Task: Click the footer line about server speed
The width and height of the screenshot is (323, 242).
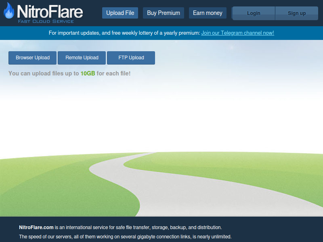Action: (x=125, y=237)
